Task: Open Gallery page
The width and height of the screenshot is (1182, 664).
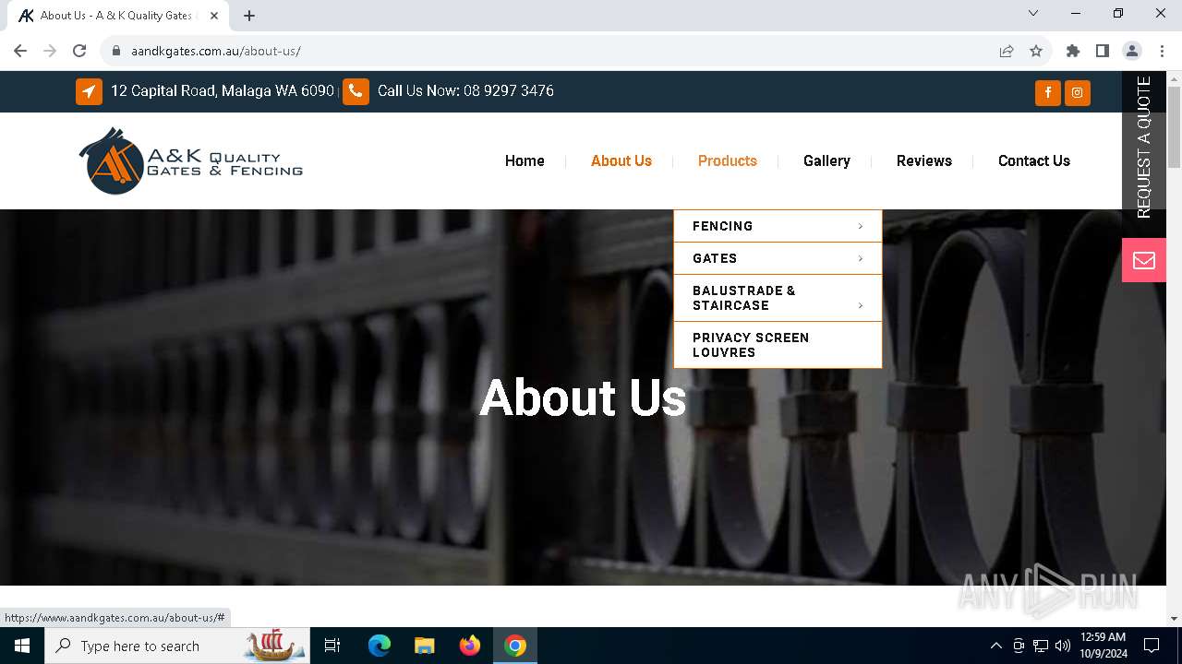Action: [x=826, y=160]
